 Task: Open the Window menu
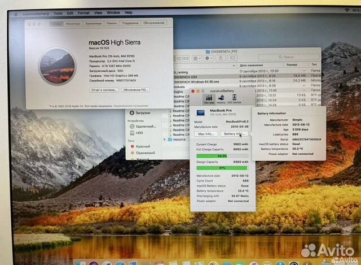[113, 12]
